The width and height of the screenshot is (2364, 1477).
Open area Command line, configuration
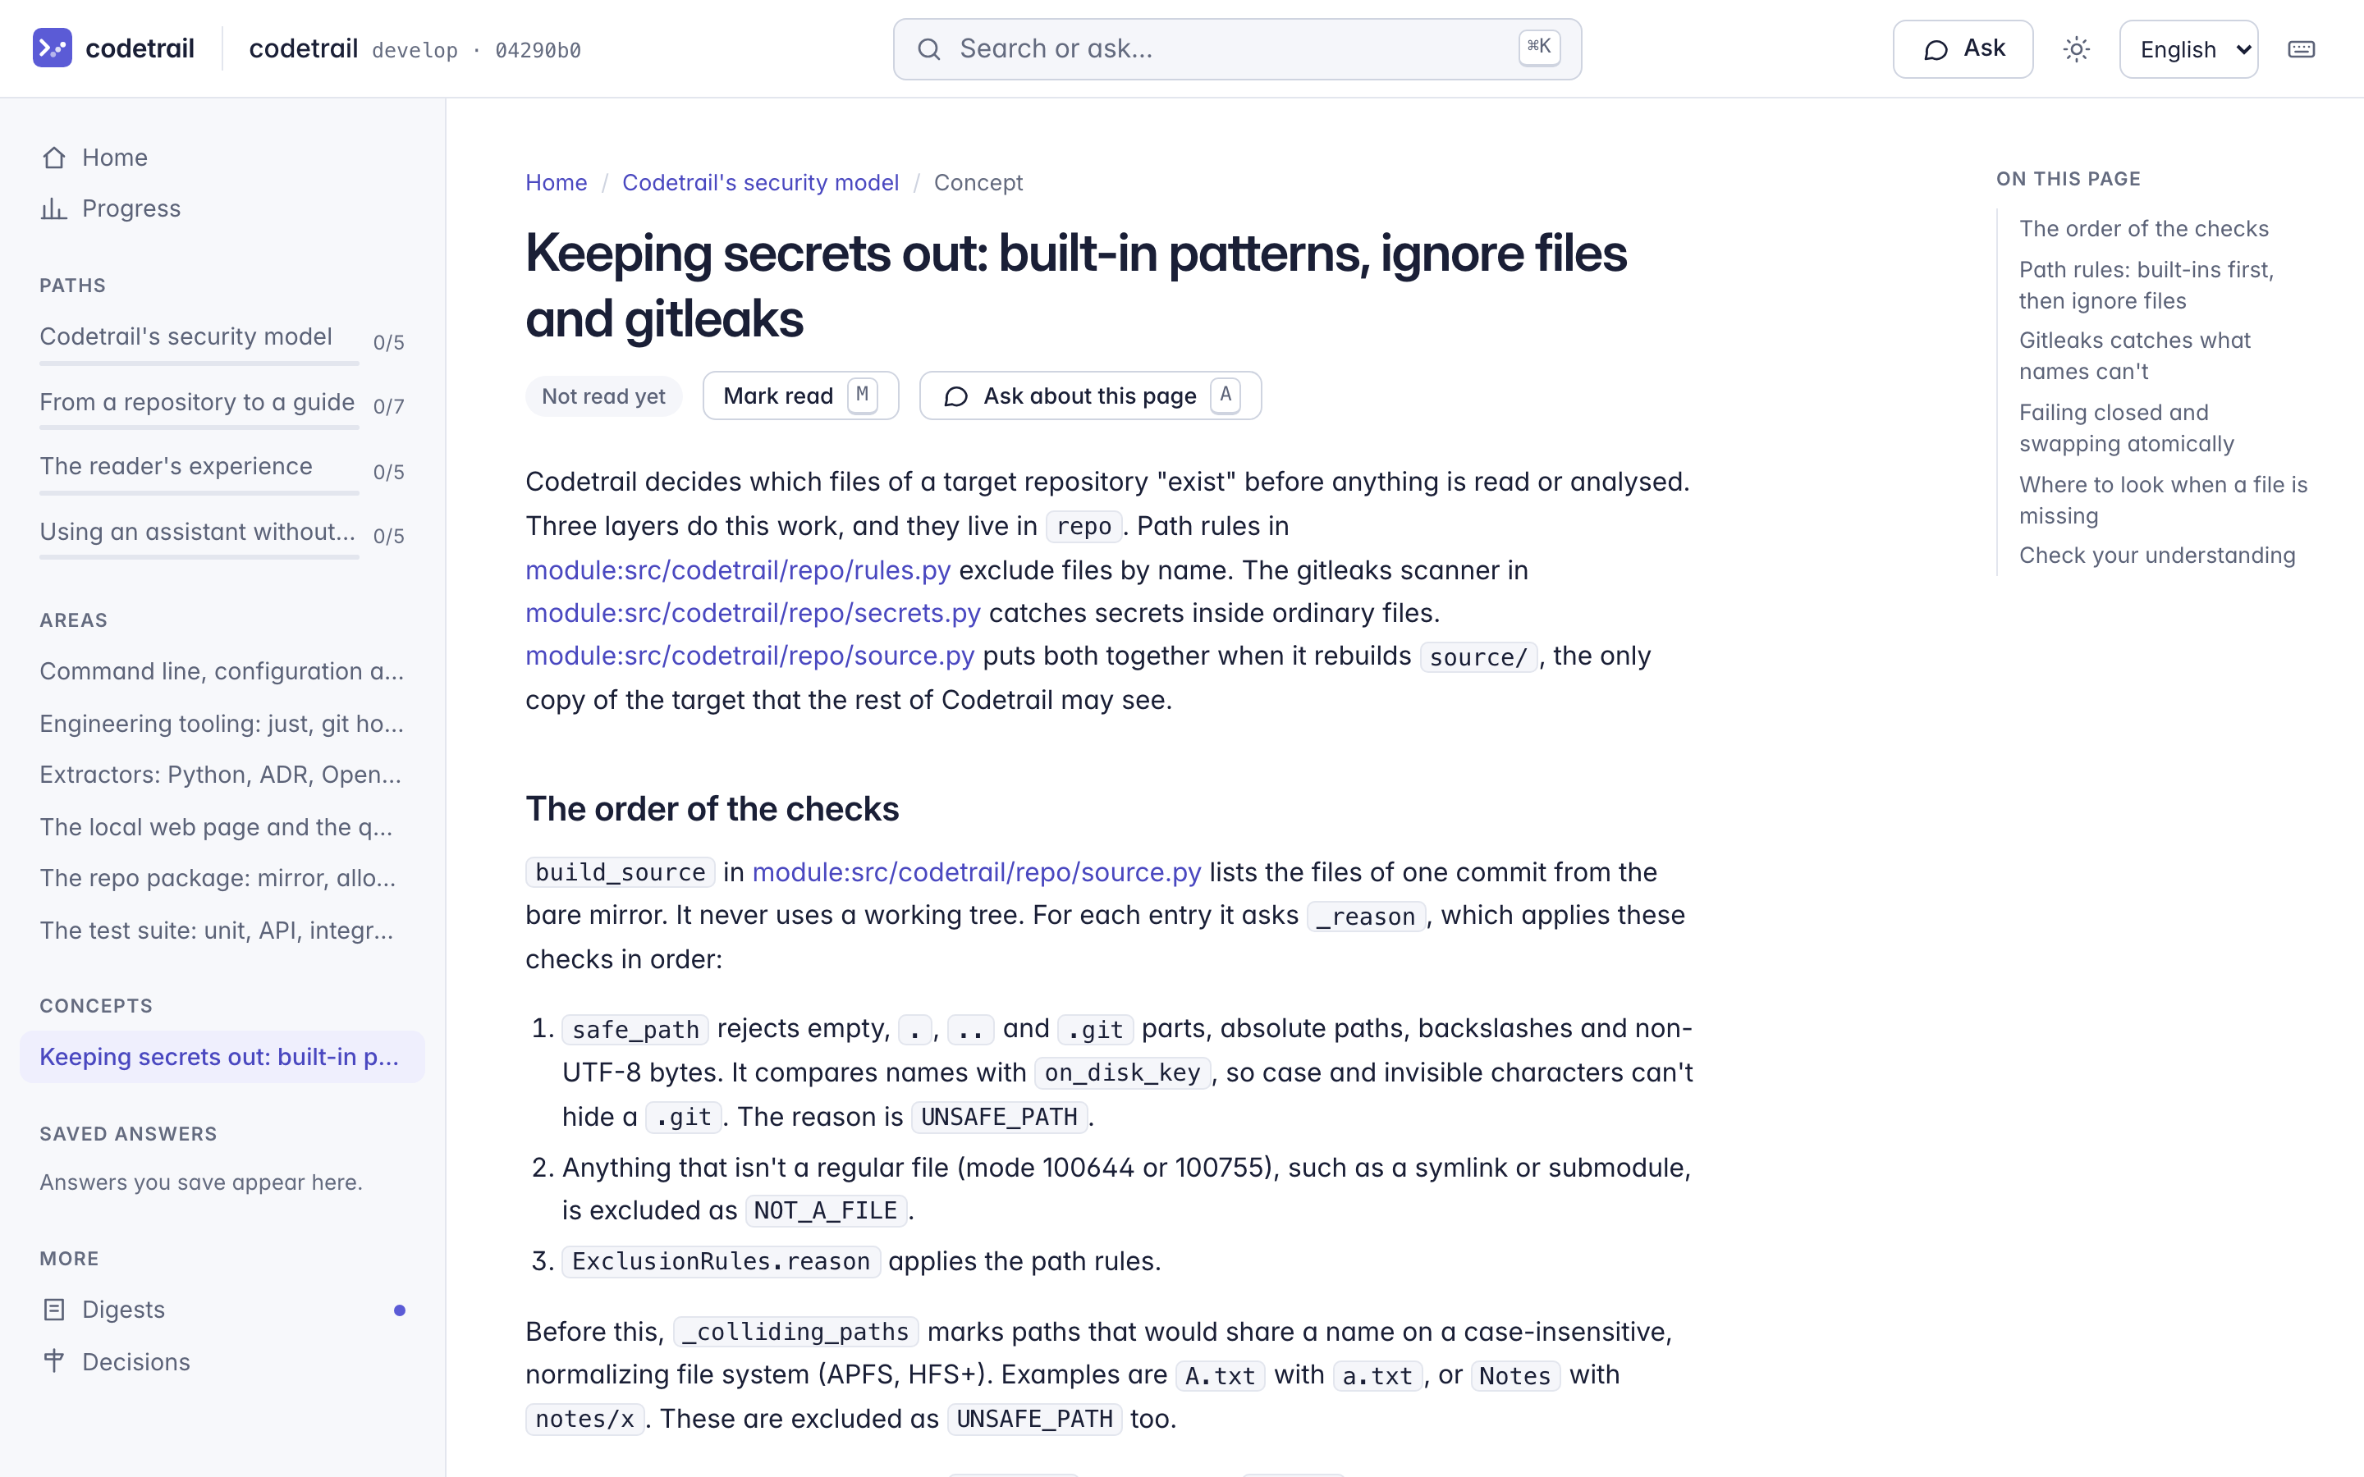pyautogui.click(x=222, y=671)
